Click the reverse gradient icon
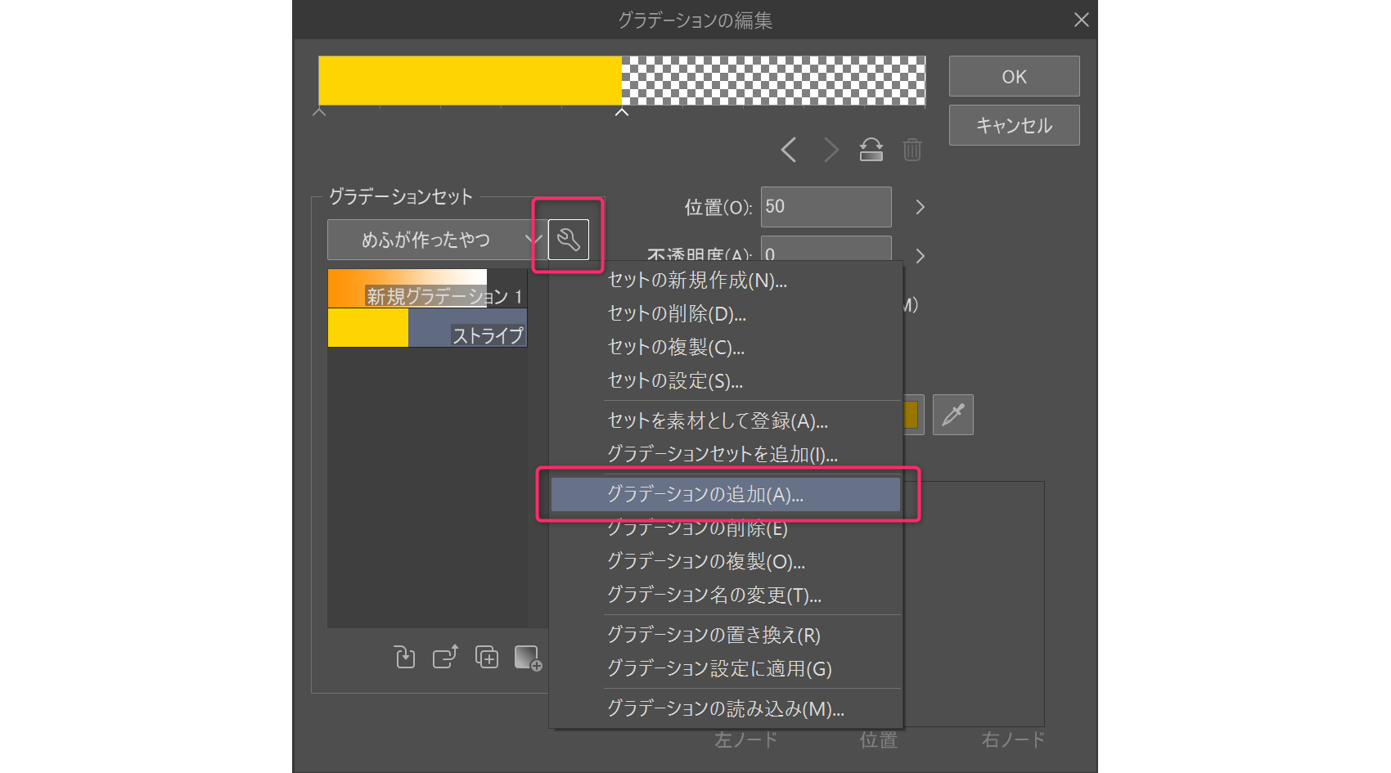 (871, 151)
